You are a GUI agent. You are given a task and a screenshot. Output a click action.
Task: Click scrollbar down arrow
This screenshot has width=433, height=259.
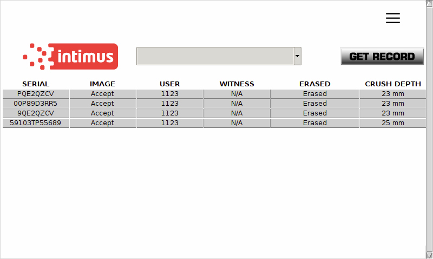tap(429, 255)
